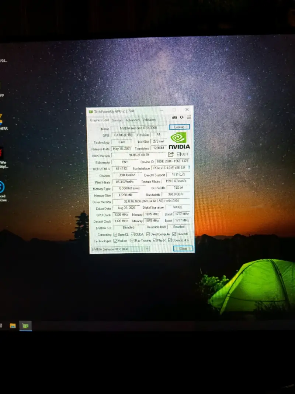Click the GPU field GA106 (LHR)
Viewport: 295px width, 394px height.
click(123, 135)
